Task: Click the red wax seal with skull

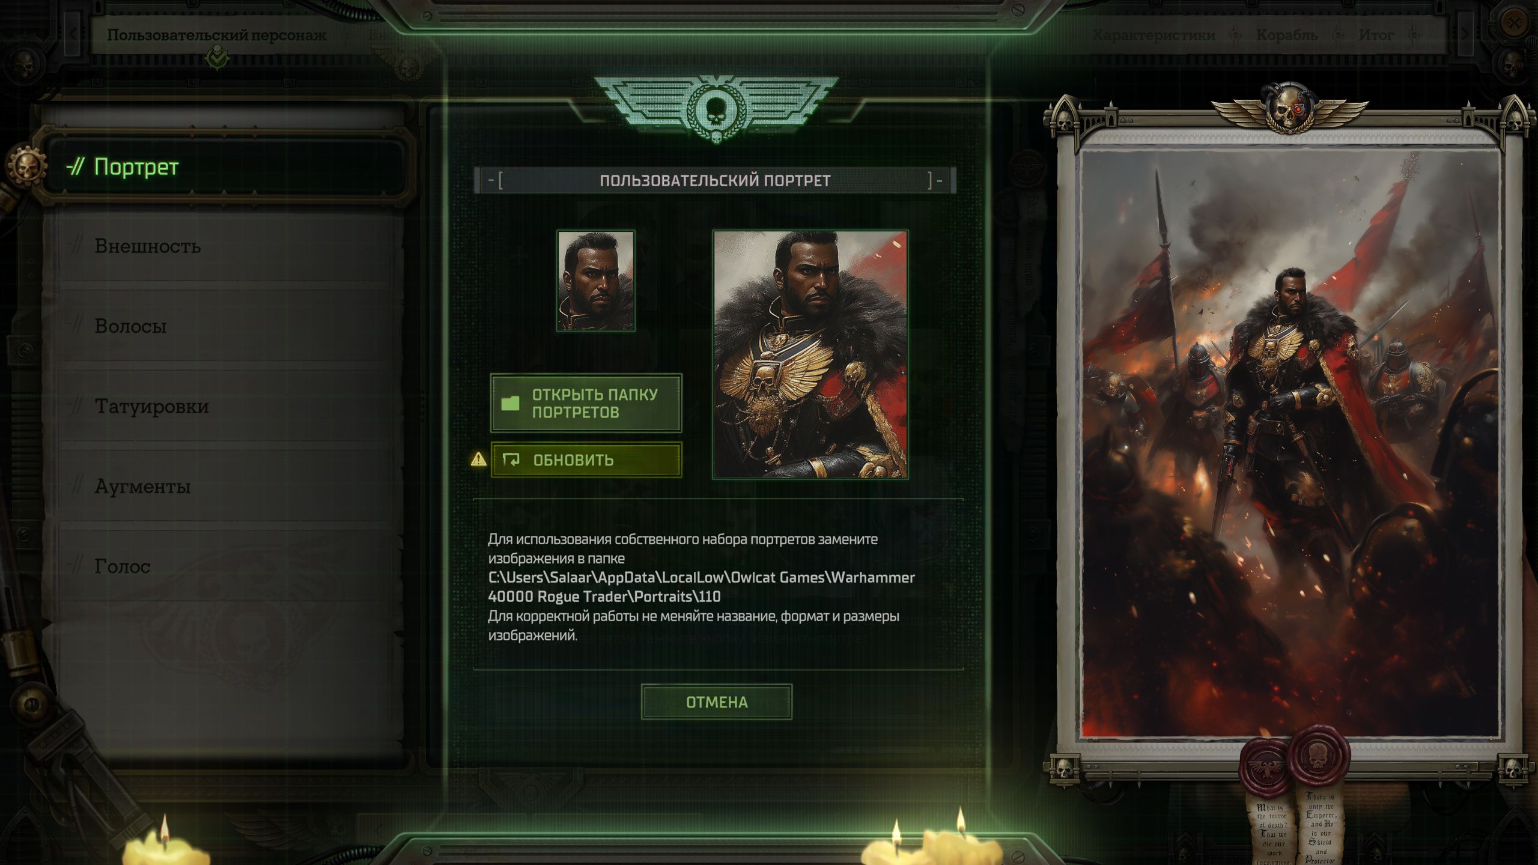Action: click(1318, 756)
